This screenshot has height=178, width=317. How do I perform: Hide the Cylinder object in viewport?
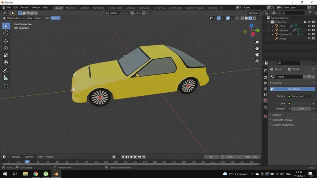pyautogui.click(x=309, y=30)
